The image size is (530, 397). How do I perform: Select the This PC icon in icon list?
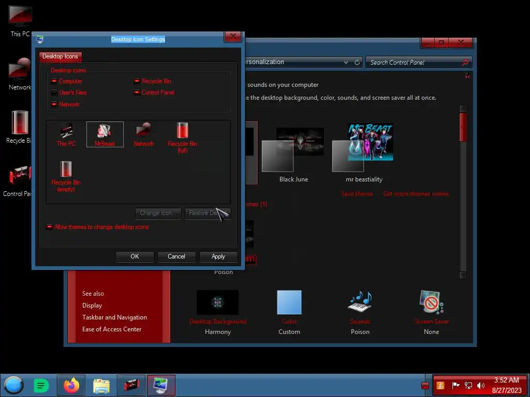[66, 135]
